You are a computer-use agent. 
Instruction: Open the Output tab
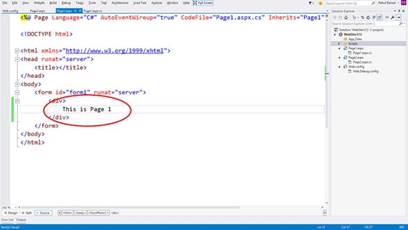tap(21, 220)
